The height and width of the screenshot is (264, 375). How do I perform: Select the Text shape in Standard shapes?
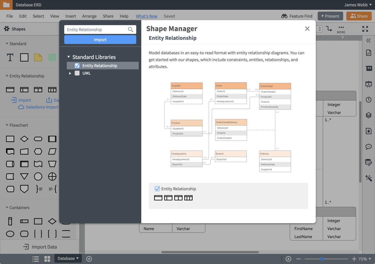(x=10, y=57)
